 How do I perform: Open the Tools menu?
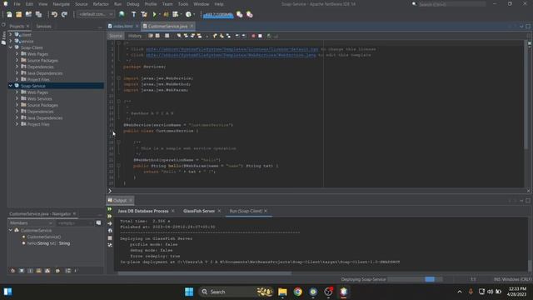(x=183, y=4)
